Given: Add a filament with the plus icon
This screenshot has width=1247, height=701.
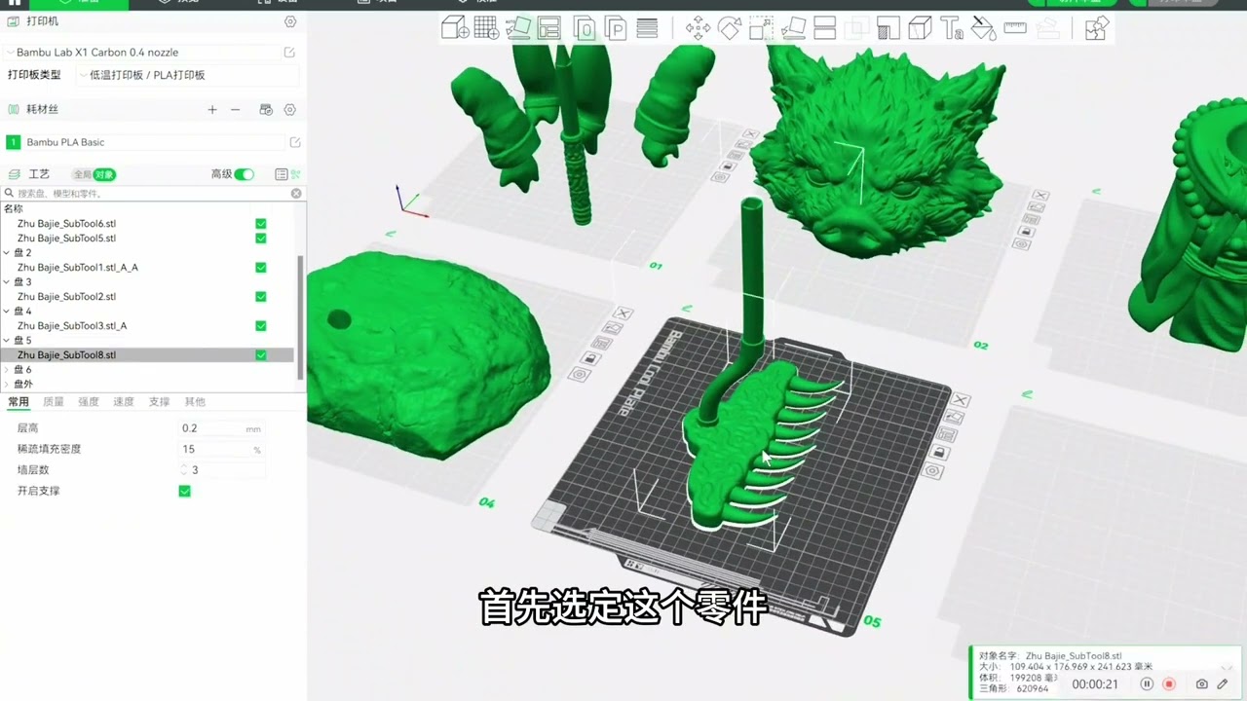Looking at the screenshot, I should pos(212,110).
